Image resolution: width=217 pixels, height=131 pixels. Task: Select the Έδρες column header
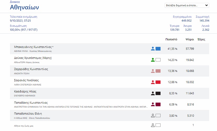pyautogui.click(x=201, y=40)
